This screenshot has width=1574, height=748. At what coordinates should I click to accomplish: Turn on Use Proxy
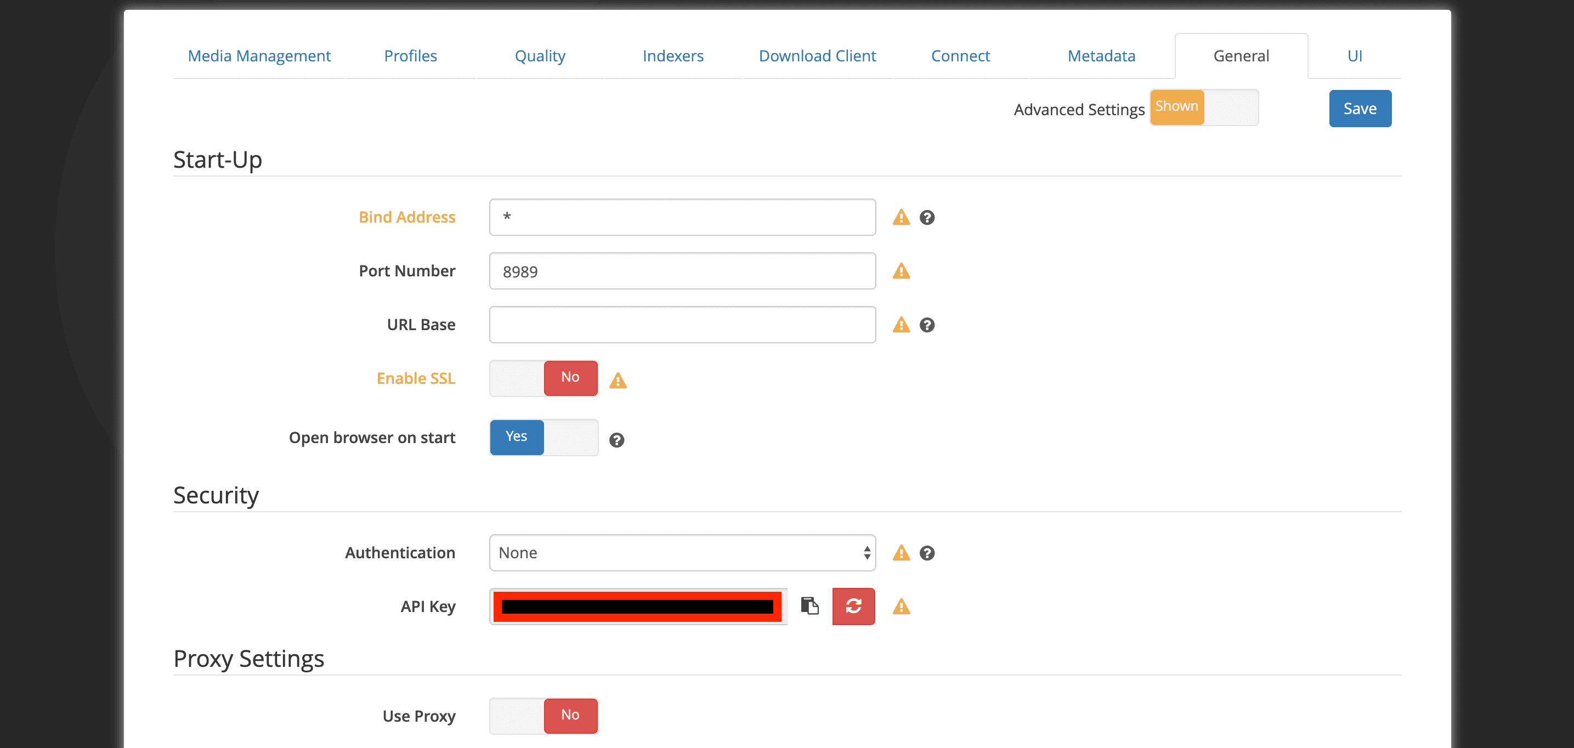point(516,716)
